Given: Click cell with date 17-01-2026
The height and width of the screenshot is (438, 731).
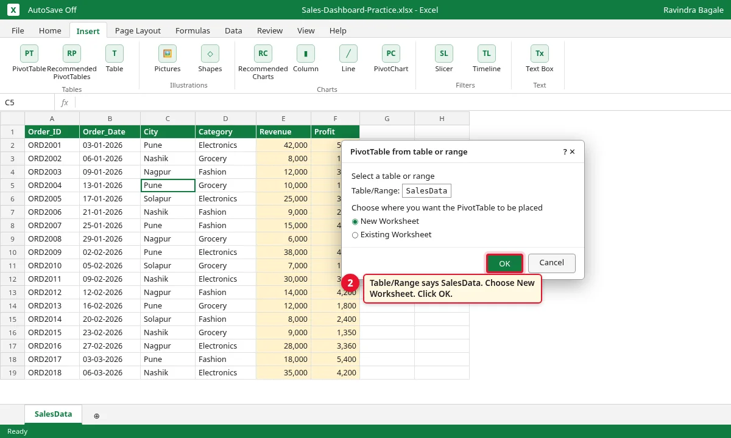Looking at the screenshot, I should click(x=110, y=198).
